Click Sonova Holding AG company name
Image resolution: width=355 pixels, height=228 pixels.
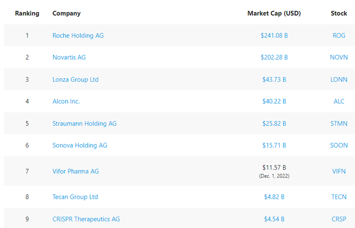tap(80, 145)
